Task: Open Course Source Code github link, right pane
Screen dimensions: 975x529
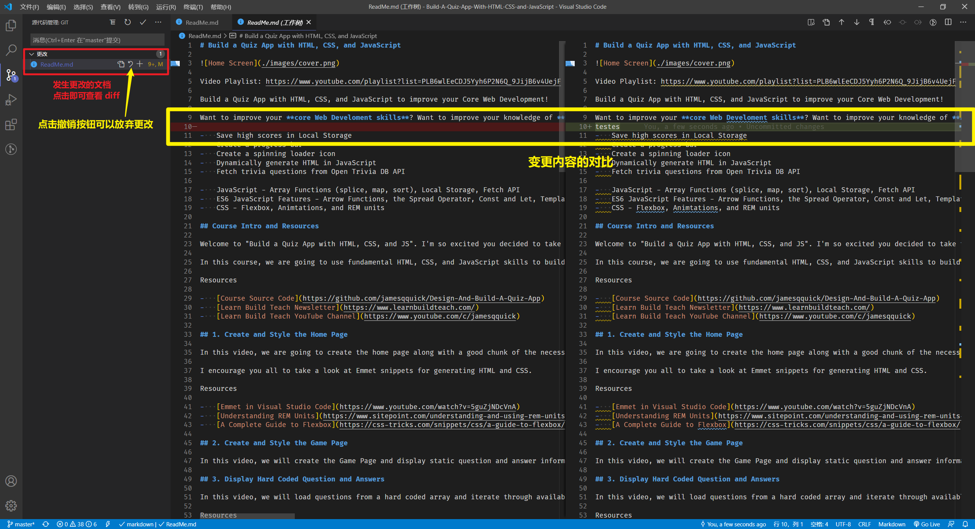Action: pyautogui.click(x=817, y=298)
